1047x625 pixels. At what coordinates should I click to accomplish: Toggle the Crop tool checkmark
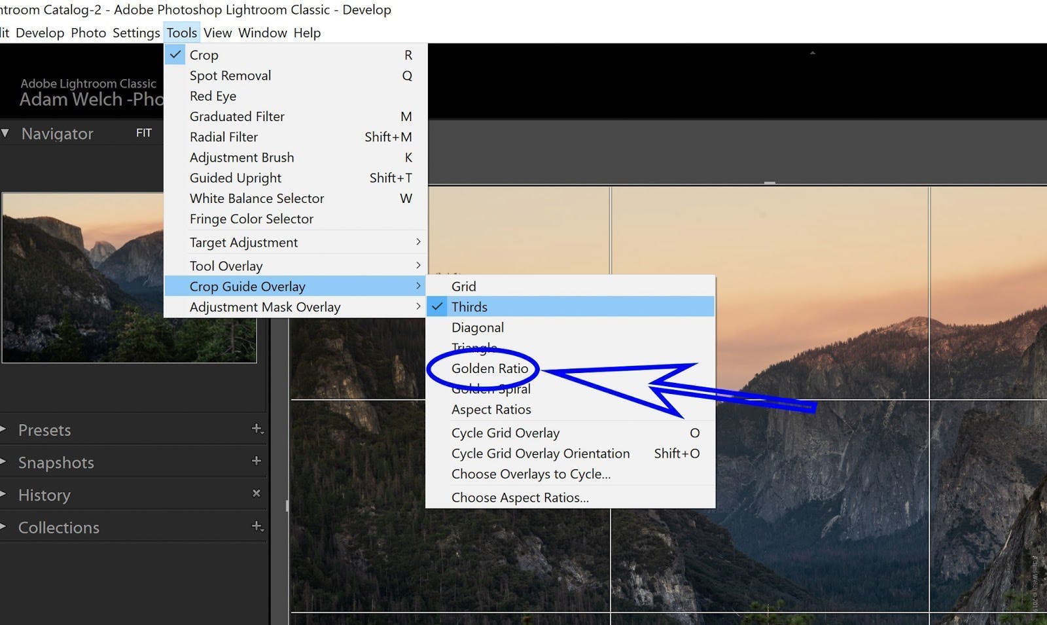click(x=175, y=55)
